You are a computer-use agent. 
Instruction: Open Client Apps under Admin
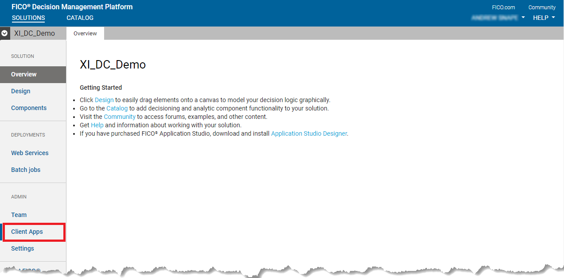27,232
